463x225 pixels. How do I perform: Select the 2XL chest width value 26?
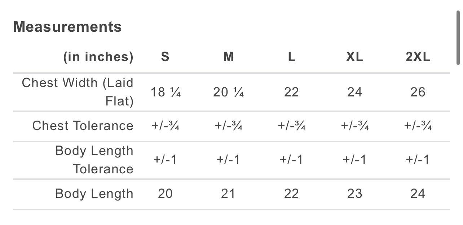click(418, 92)
